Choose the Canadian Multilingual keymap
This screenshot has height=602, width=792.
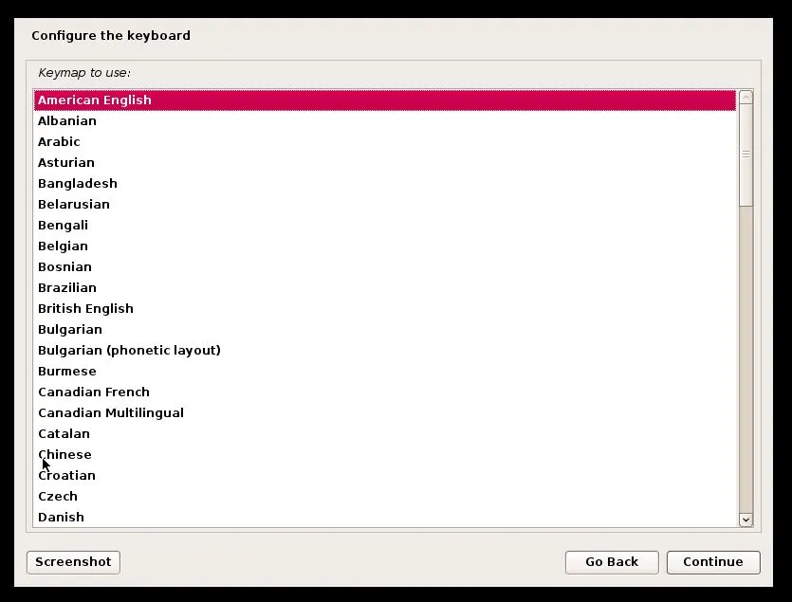click(x=111, y=412)
